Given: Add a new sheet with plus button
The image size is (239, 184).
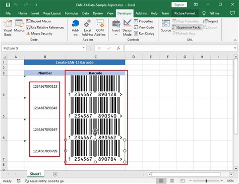Looking at the screenshot, I should [55, 174].
